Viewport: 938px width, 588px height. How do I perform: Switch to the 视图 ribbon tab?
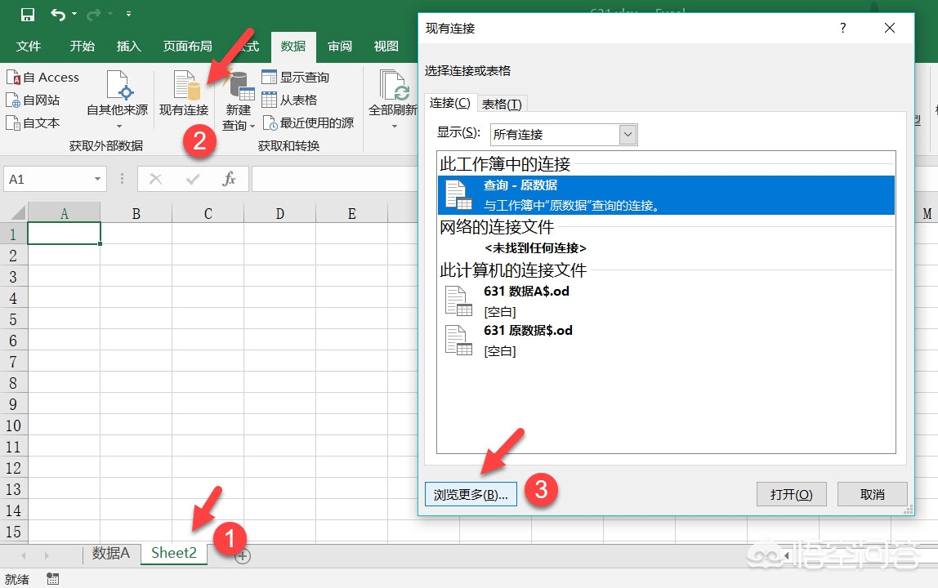[x=386, y=46]
